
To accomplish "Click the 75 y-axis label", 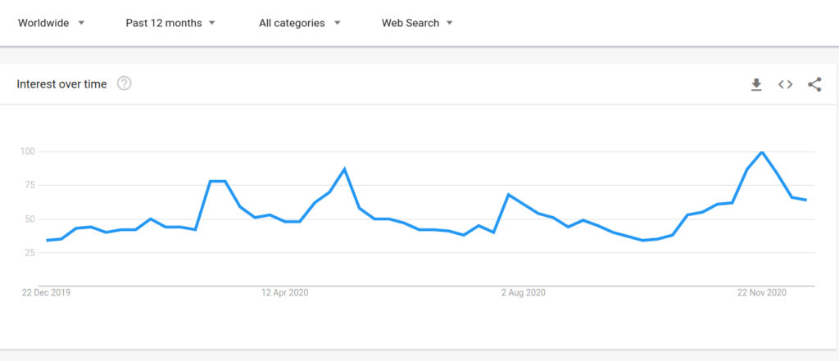I will [x=30, y=185].
